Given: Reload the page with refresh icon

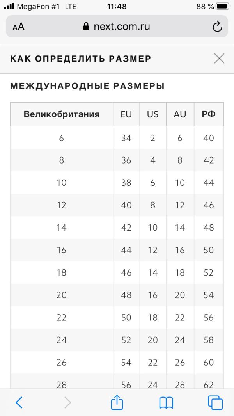Looking at the screenshot, I should [x=217, y=27].
